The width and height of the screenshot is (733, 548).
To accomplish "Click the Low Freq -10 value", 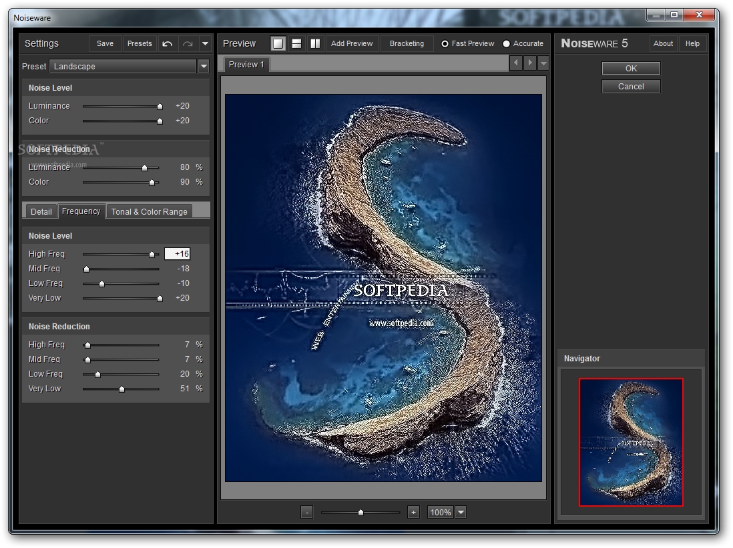I will (183, 283).
